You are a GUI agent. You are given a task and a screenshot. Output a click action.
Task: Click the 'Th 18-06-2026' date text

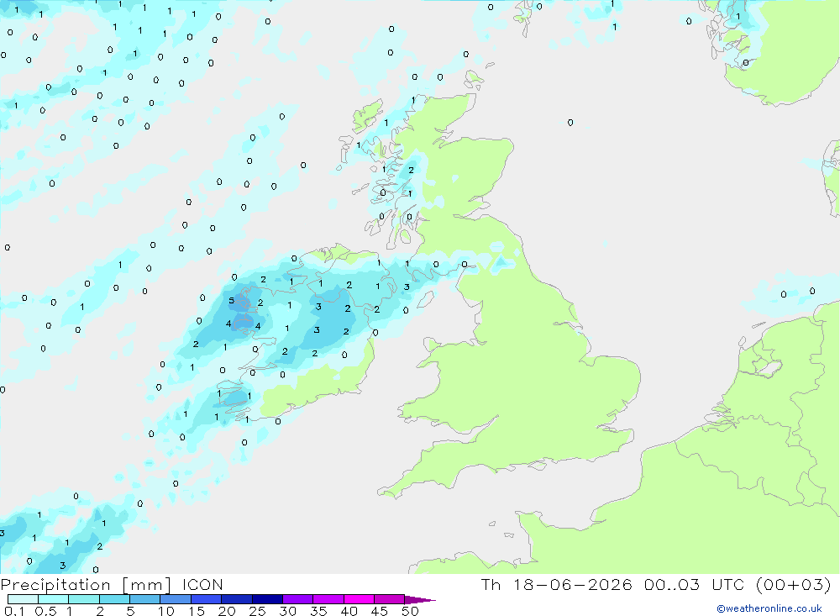pos(557,585)
